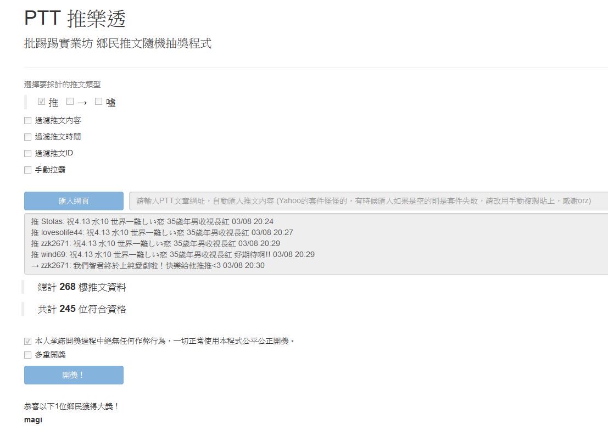Viewport: 608px width, 430px height.
Task: Click the 共計 245 位符合資格 text
Action: (x=82, y=309)
